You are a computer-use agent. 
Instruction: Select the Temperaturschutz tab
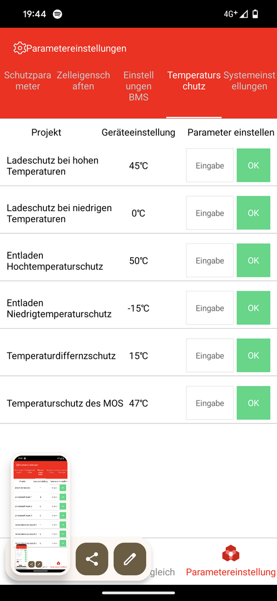click(x=194, y=81)
